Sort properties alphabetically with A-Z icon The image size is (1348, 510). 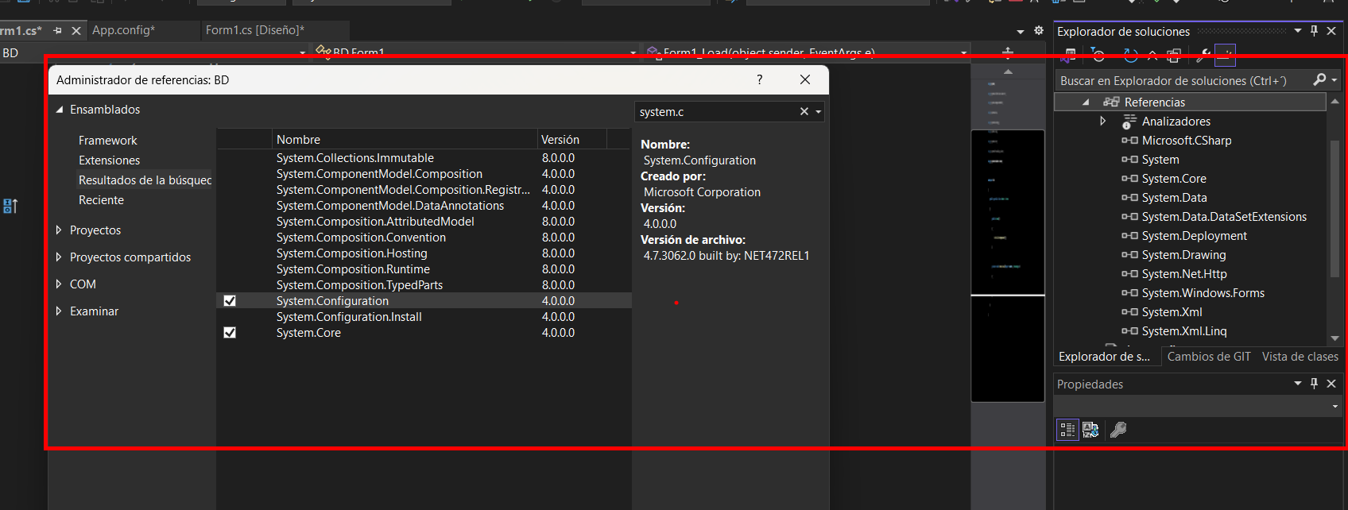(1090, 430)
